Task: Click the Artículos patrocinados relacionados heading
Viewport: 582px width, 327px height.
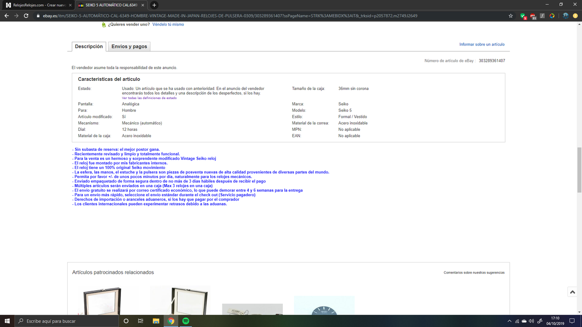Action: [113, 272]
